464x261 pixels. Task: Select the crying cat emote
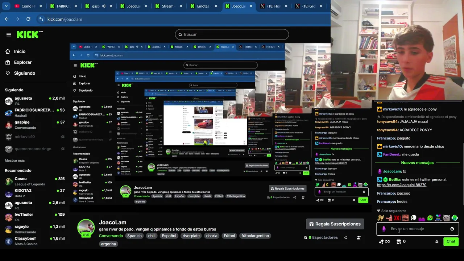coord(447,218)
